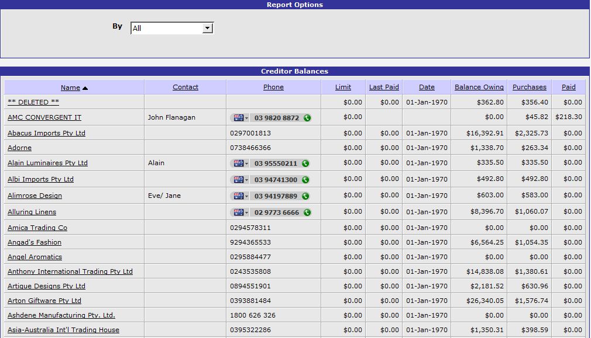Click call icon next to 03 94197889
The image size is (591, 338).
[305, 196]
